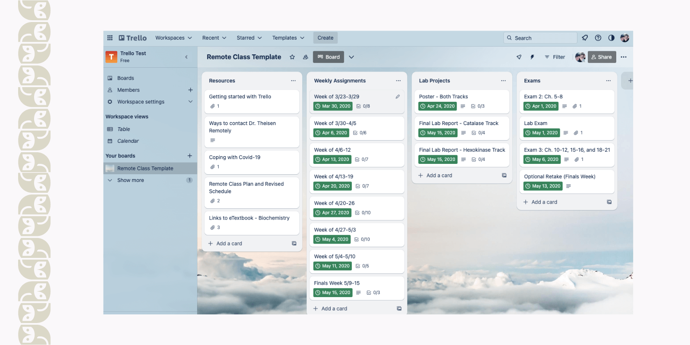Toggle Apr 6, 2020 due date complete
The image size is (690, 345).
point(331,133)
